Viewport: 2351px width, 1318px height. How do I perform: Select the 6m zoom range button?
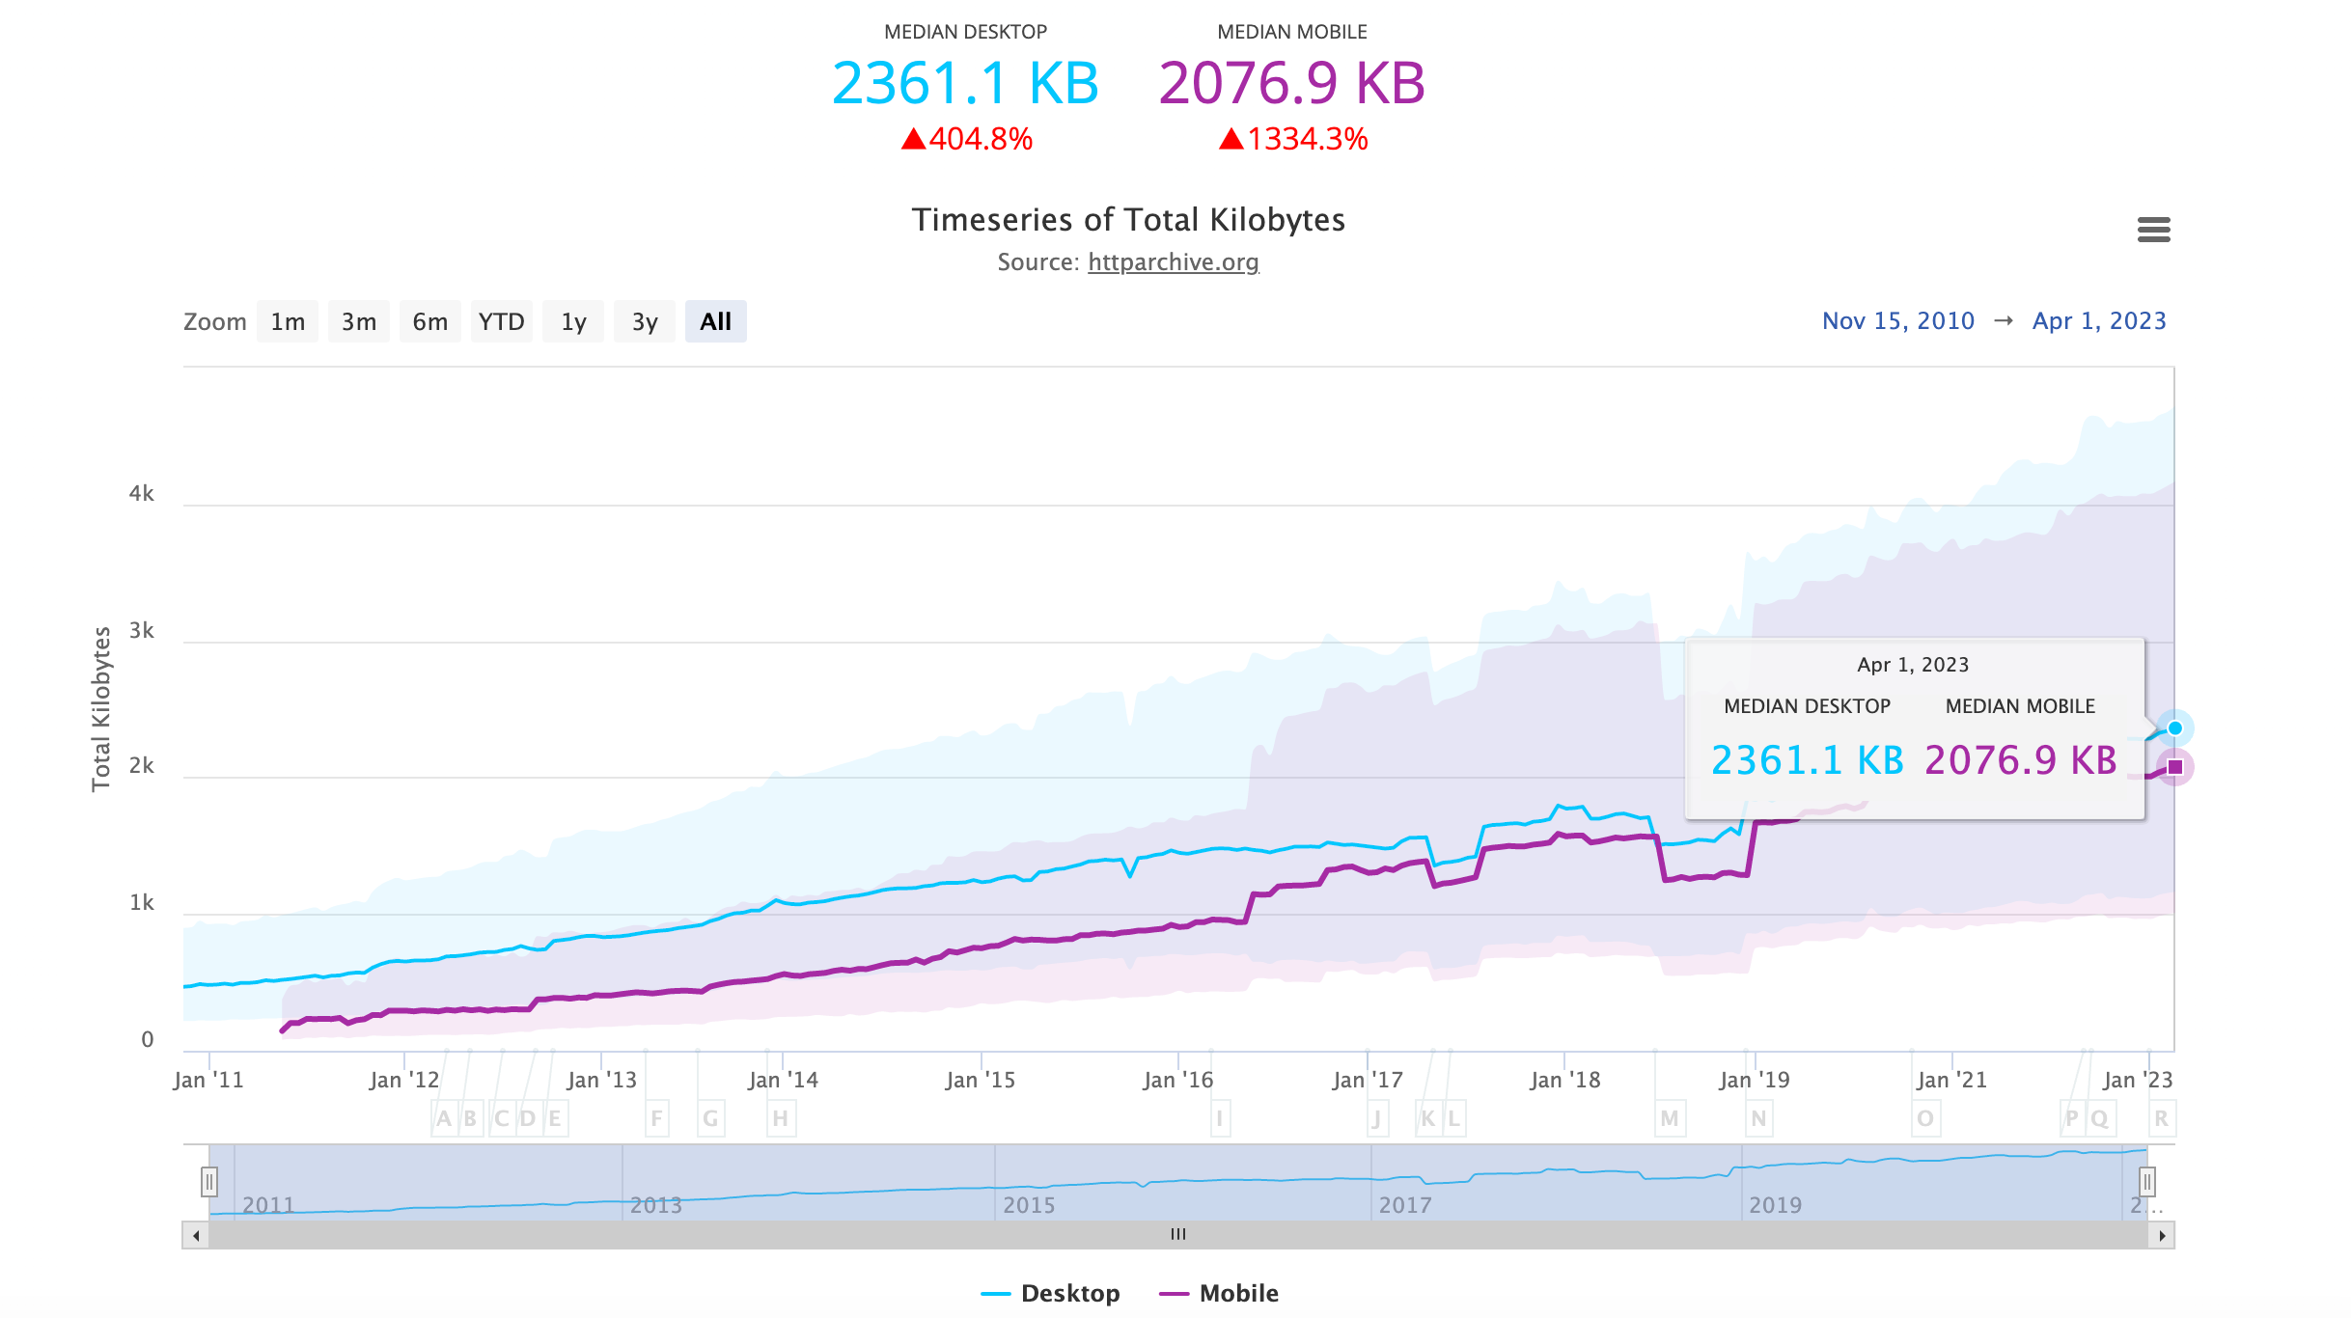point(430,321)
